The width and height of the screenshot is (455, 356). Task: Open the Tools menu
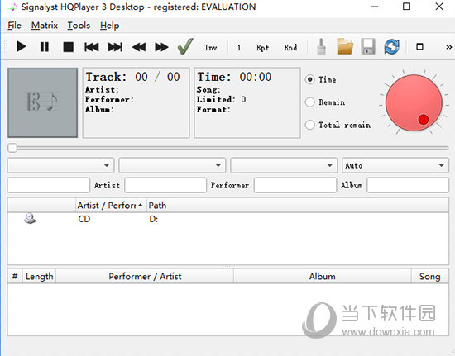pyautogui.click(x=79, y=26)
